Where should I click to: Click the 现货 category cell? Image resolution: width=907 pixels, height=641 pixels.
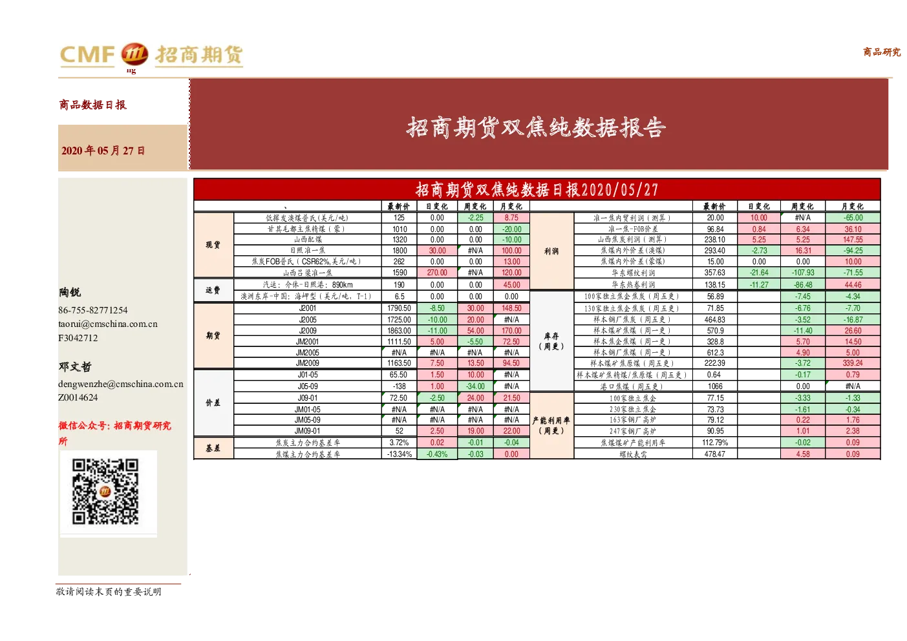click(x=213, y=245)
